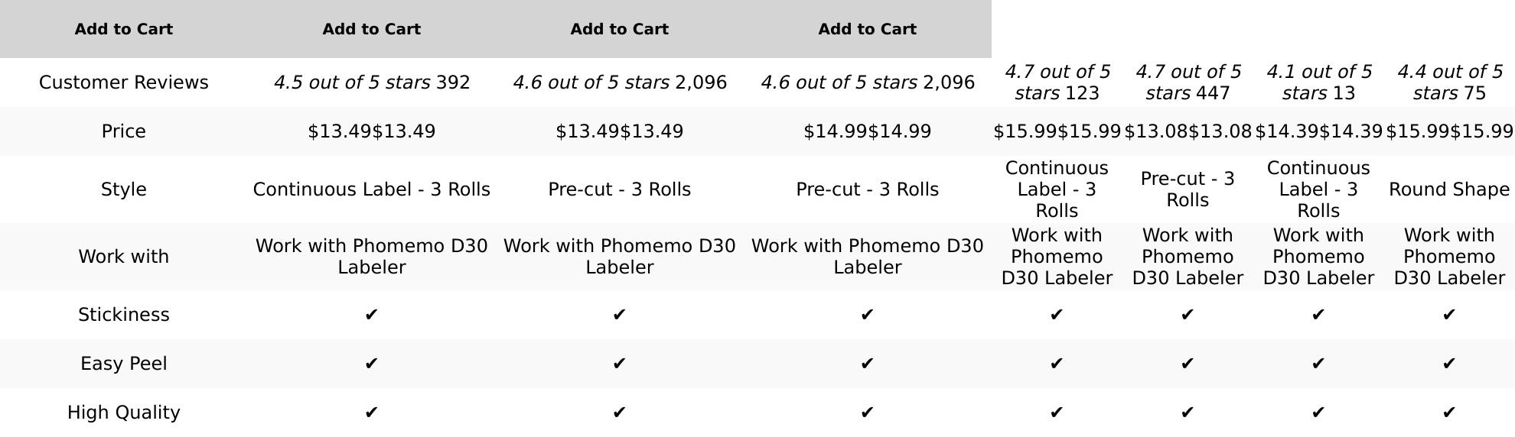This screenshot has height=437, width=1515.
Task: Click the Stickiness checkmark for the 4.5-star product
Action: [371, 315]
